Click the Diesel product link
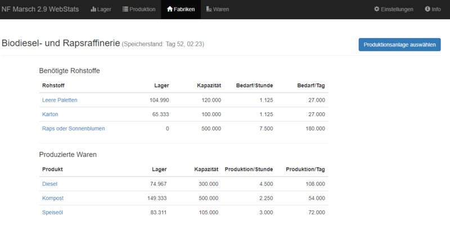 tap(49, 183)
